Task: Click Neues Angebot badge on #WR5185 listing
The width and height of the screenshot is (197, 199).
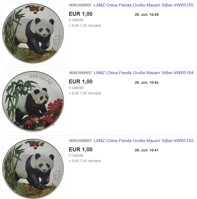Action: click(80, 5)
